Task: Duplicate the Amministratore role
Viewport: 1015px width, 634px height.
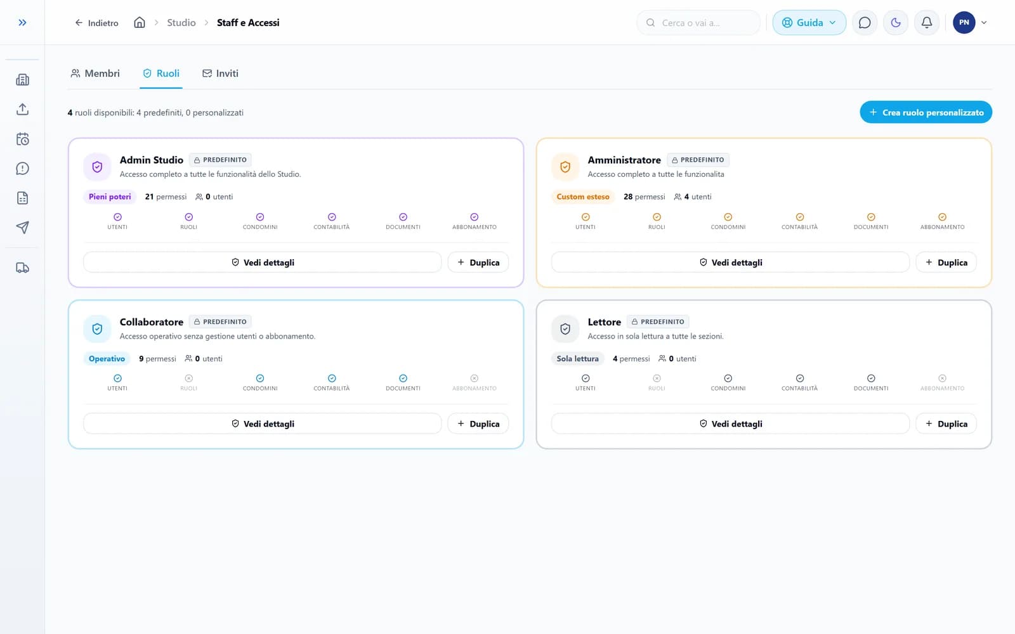Action: pyautogui.click(x=946, y=262)
